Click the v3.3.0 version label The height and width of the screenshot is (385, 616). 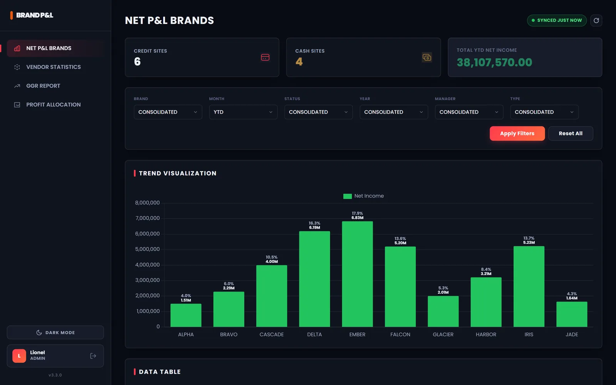click(55, 375)
